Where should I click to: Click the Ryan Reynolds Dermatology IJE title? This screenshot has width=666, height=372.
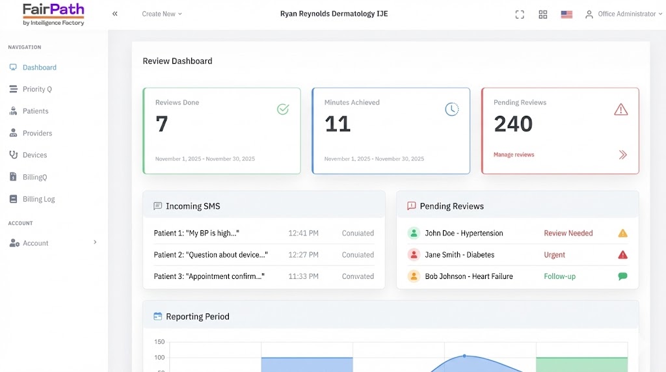tap(334, 14)
